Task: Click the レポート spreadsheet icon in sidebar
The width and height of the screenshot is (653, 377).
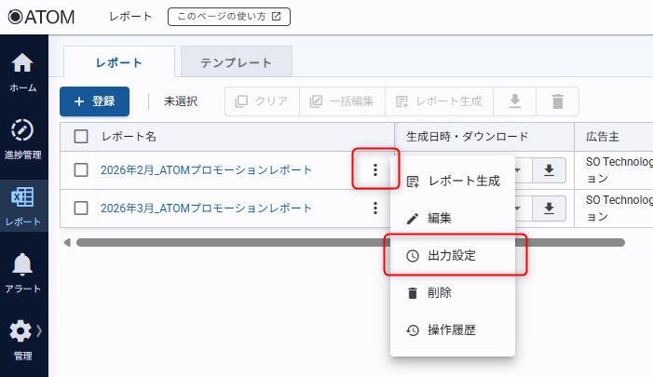Action: (23, 198)
